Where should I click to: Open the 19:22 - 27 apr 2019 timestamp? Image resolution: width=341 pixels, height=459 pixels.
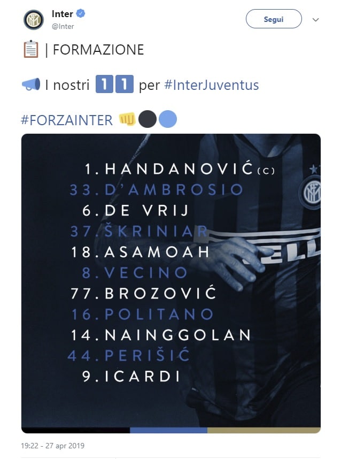pos(53,446)
